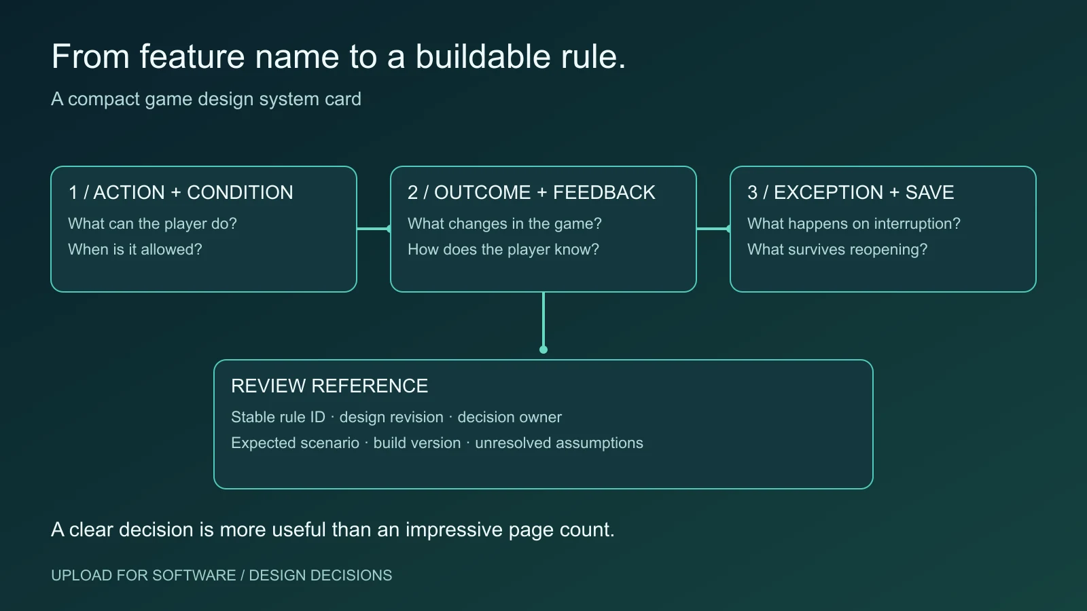
Task: Select the phrase "build version"
Action: tap(417, 443)
